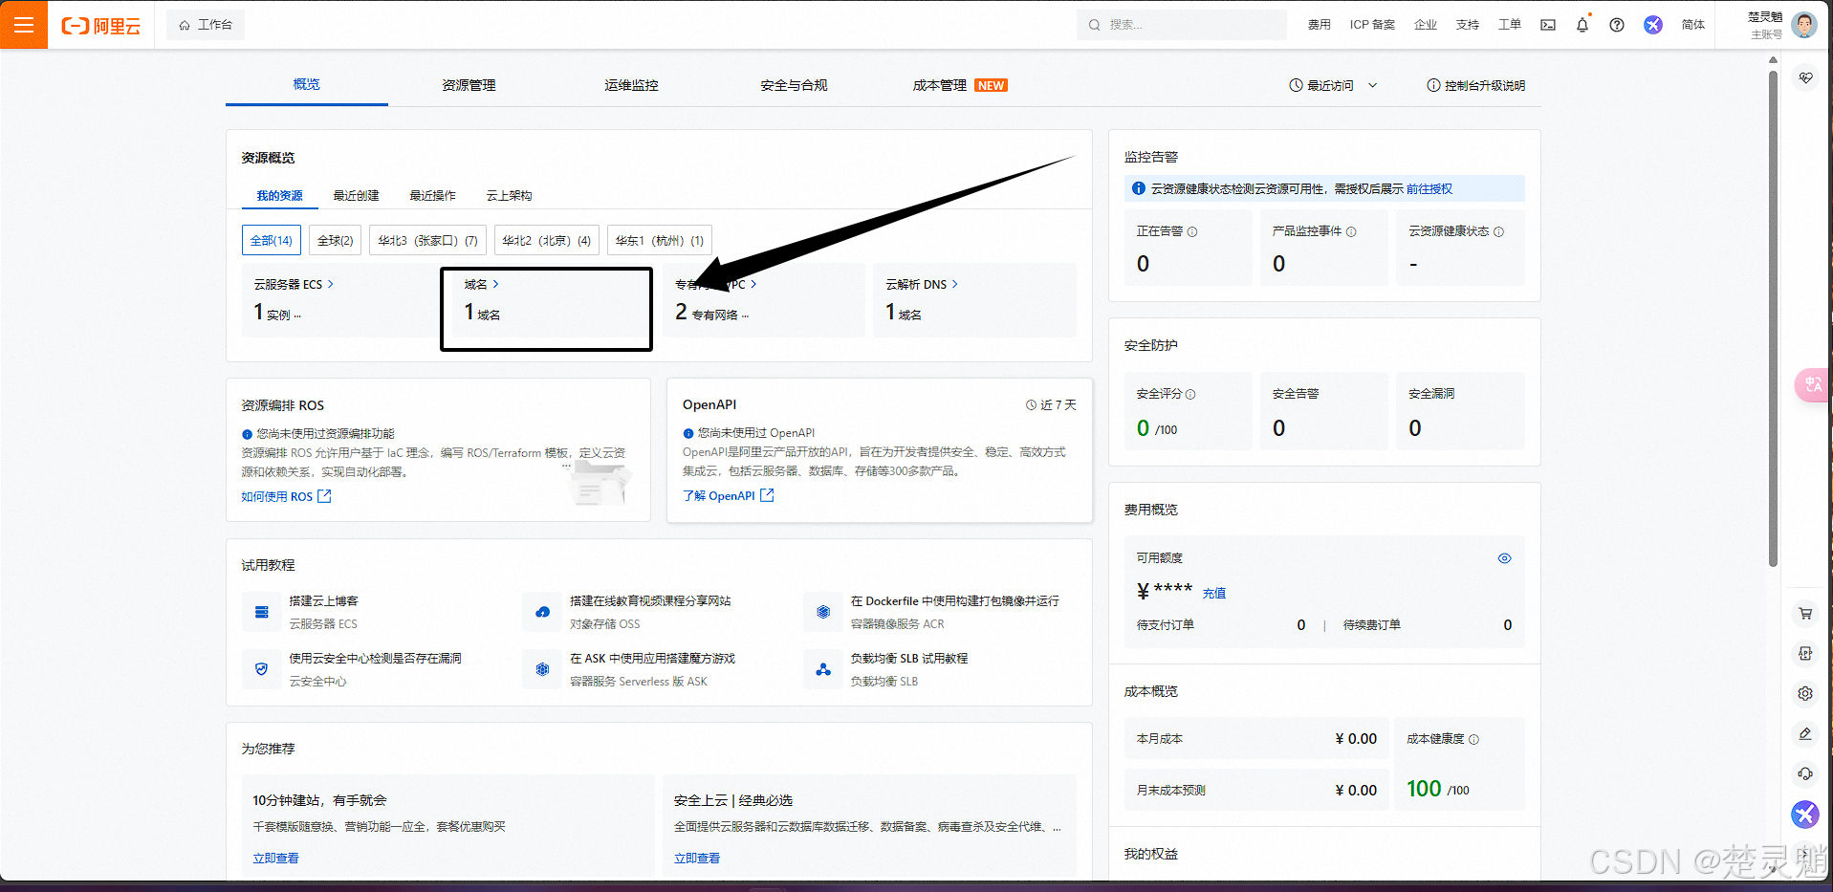The image size is (1833, 892).
Task: Filter resources by 华东1 (杭州)
Action: 660,240
